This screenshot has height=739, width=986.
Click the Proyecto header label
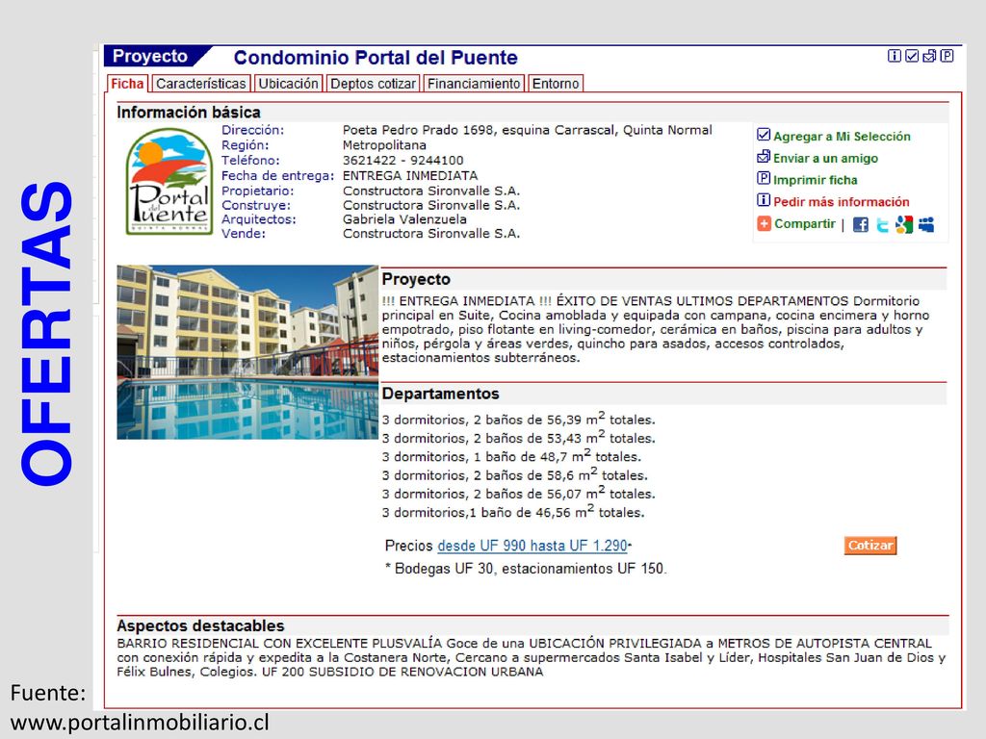(x=150, y=56)
